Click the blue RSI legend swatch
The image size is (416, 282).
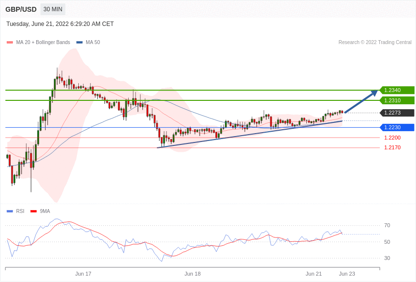point(10,211)
